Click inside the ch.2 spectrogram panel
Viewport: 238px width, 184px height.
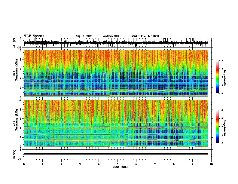click(x=116, y=123)
